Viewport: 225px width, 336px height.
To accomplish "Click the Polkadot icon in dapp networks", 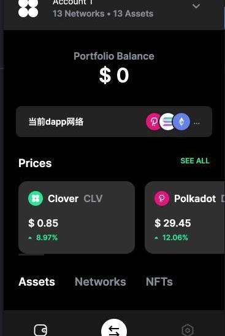I will (x=153, y=122).
